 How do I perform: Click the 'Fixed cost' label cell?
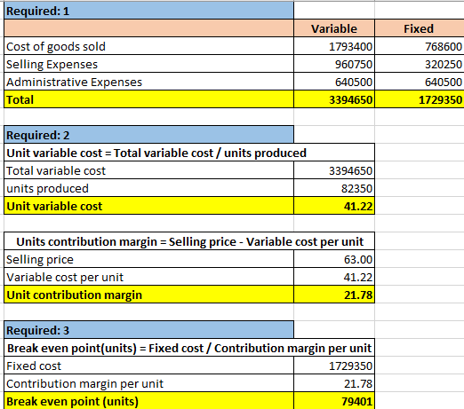coord(148,366)
